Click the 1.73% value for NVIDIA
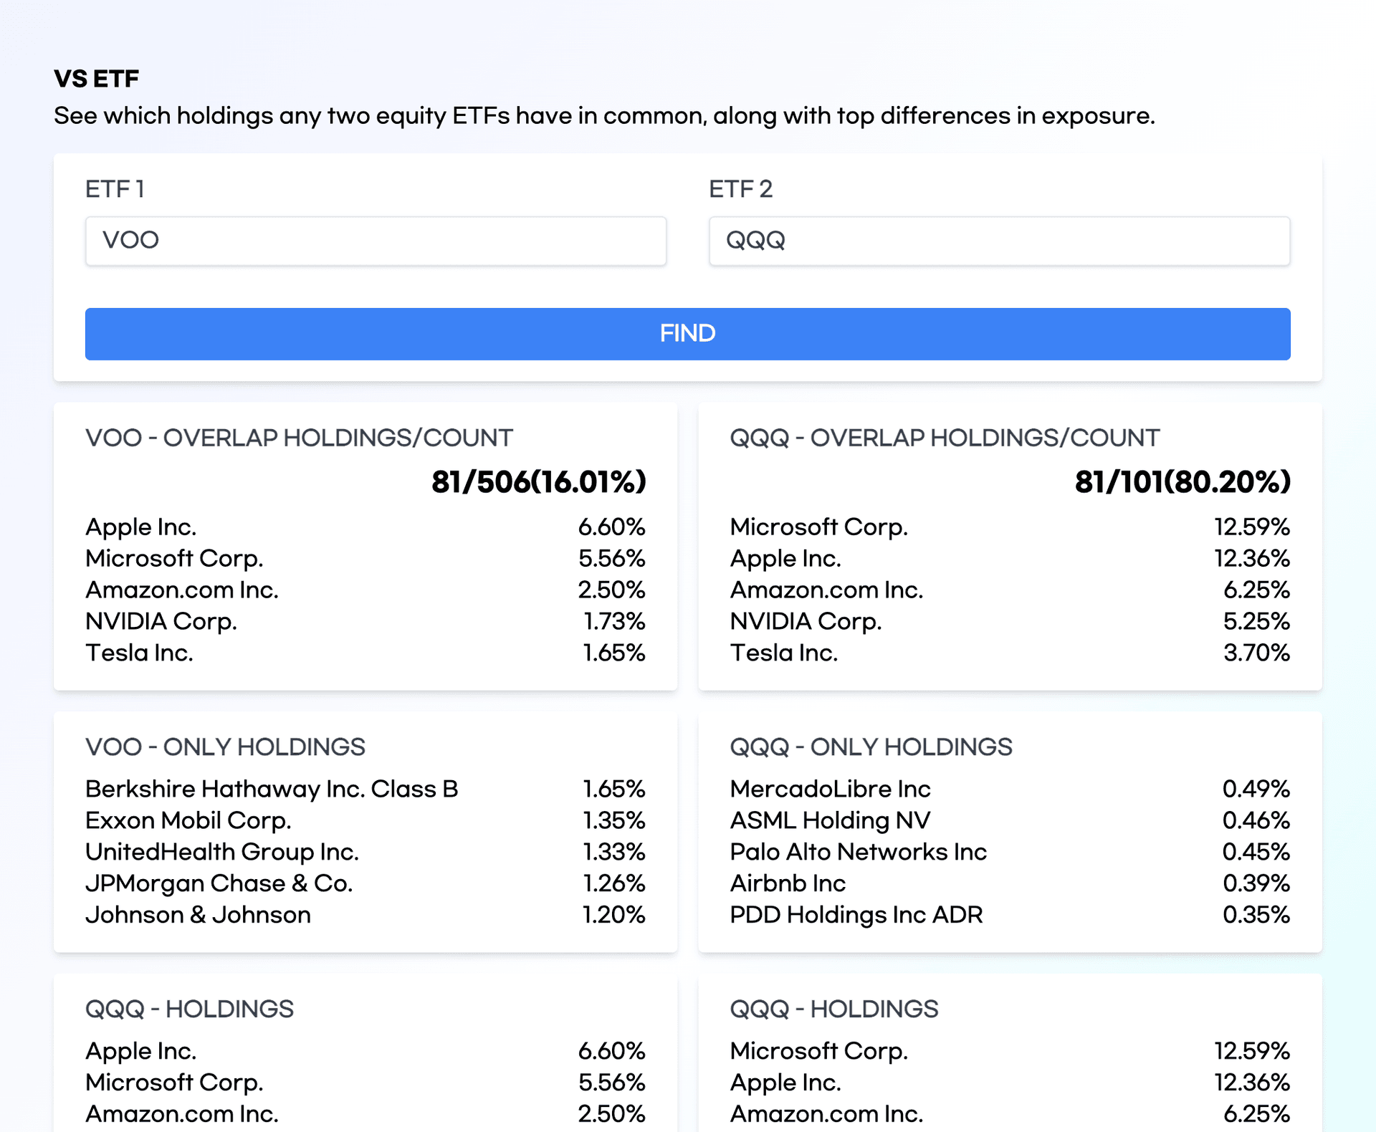1376x1132 pixels. (614, 621)
